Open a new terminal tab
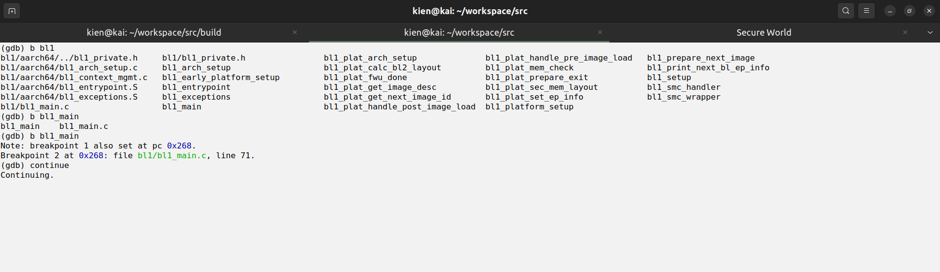 point(12,11)
